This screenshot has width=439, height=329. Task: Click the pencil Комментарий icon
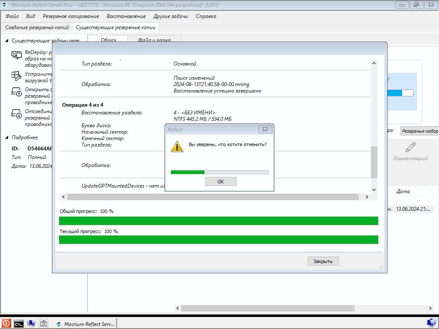click(x=410, y=148)
